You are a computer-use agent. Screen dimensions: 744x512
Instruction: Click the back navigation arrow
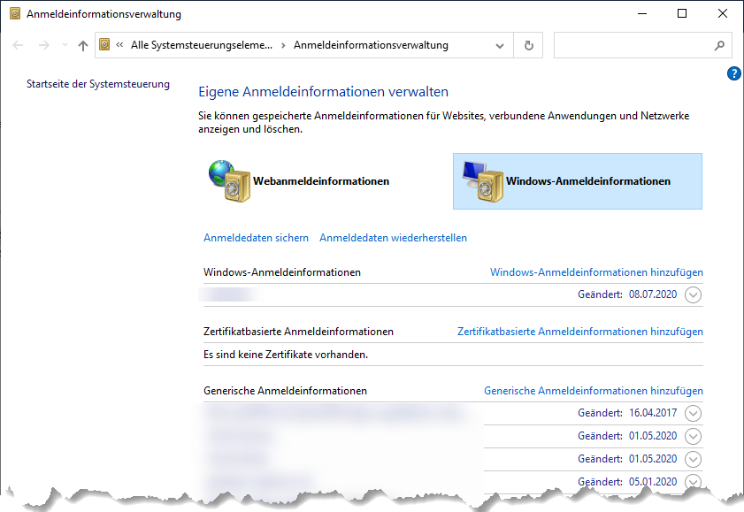(x=18, y=45)
